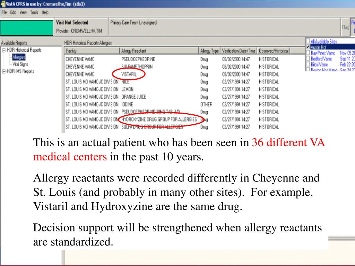Open the File menu
The width and height of the screenshot is (355, 266).
pyautogui.click(x=4, y=12)
